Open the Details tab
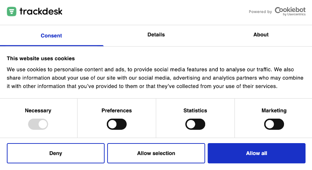312x170 pixels. coord(156,35)
